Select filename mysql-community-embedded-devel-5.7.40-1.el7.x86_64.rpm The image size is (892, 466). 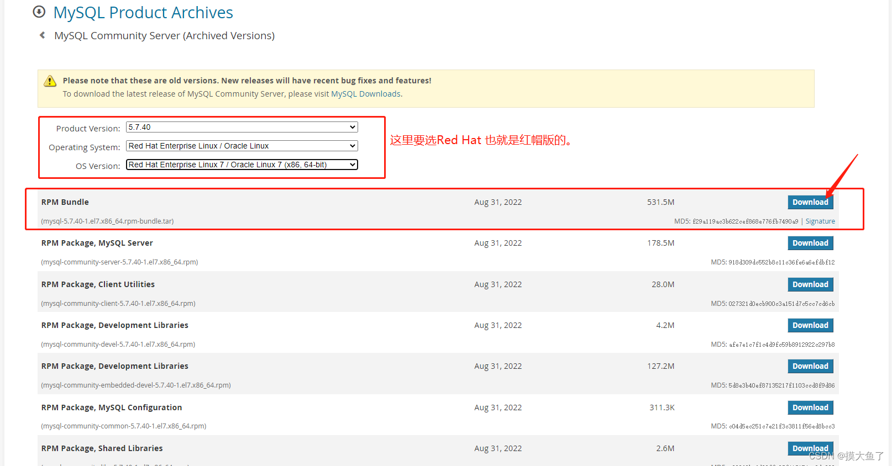tap(136, 385)
